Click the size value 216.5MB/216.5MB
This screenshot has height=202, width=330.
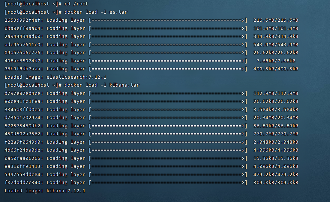pyautogui.click(x=276, y=20)
